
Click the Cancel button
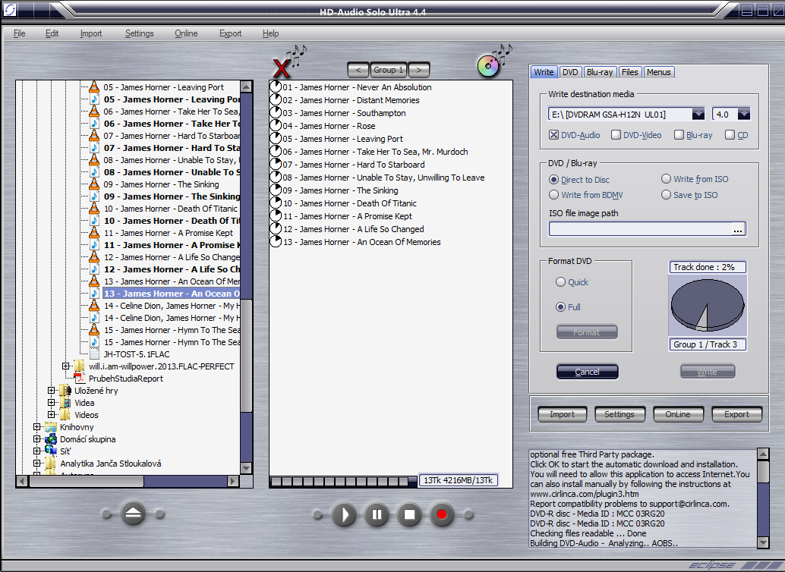point(587,372)
